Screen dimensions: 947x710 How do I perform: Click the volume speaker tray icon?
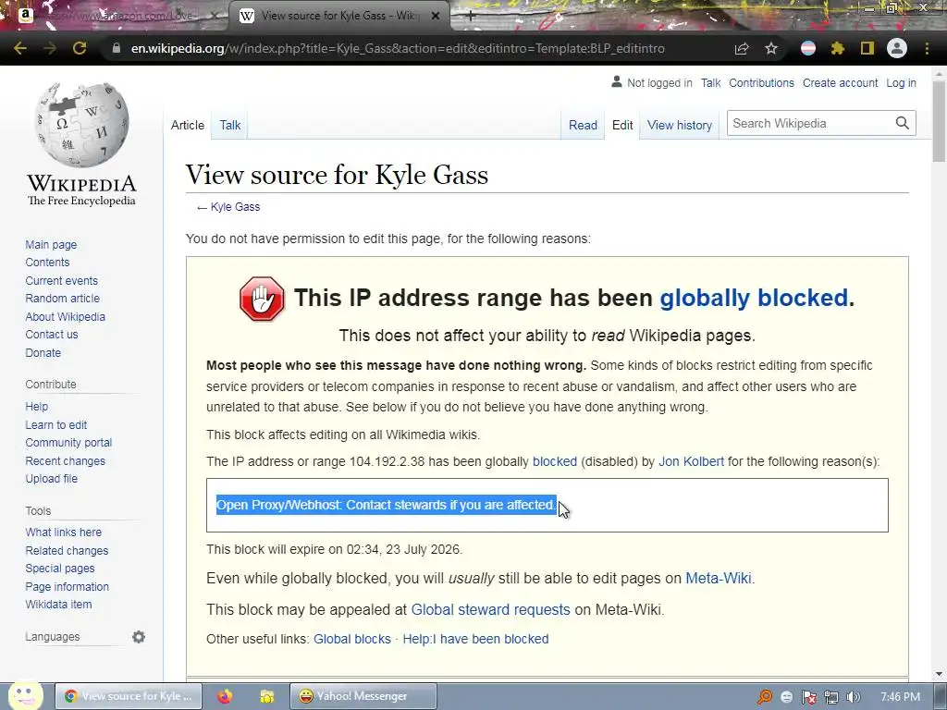pos(853,697)
